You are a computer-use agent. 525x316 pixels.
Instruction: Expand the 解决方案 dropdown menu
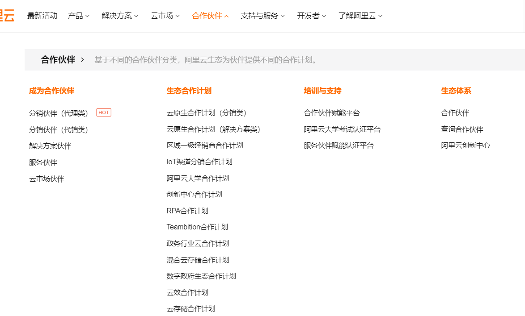click(x=120, y=16)
